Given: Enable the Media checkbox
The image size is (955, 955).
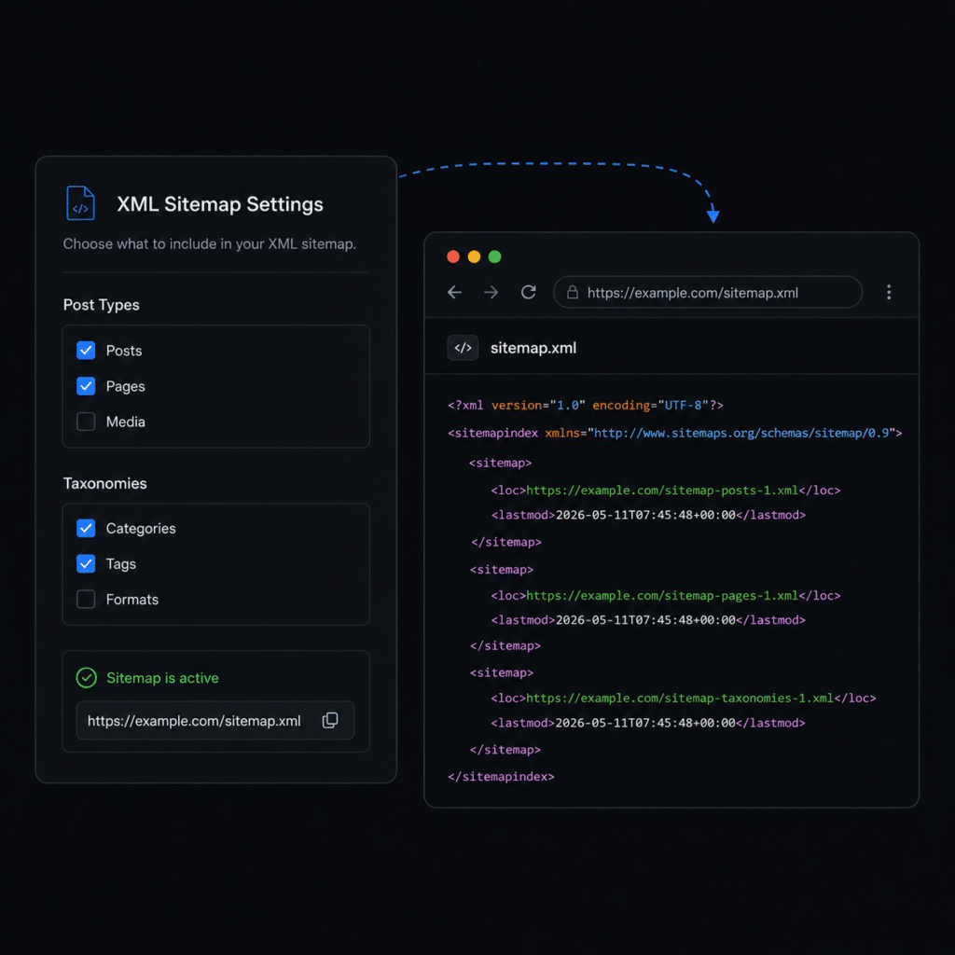Looking at the screenshot, I should click(86, 422).
